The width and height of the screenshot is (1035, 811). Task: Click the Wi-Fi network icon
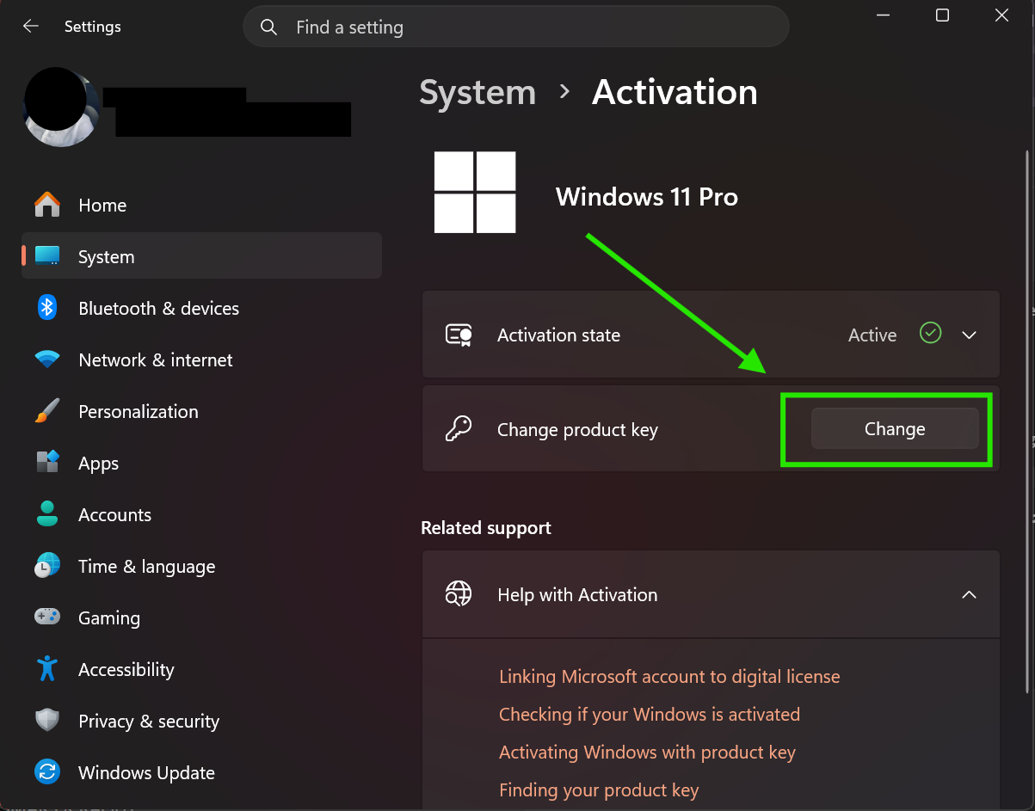(x=47, y=359)
